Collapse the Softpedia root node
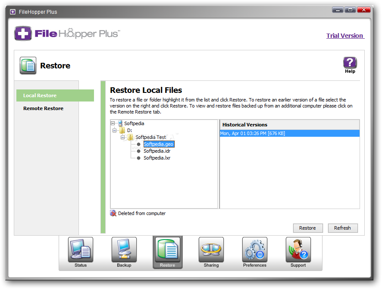The height and width of the screenshot is (289, 382). tap(113, 123)
